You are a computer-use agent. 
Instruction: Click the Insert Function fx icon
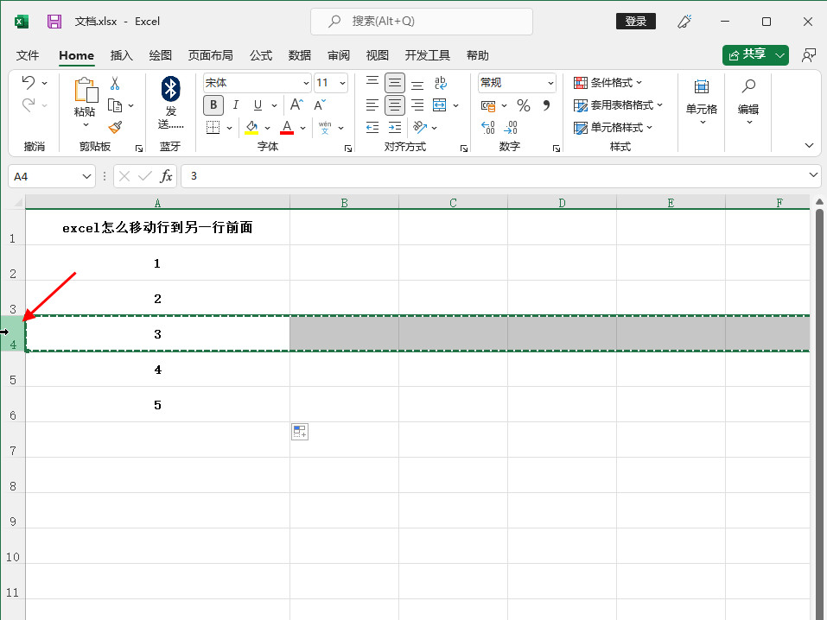point(166,176)
